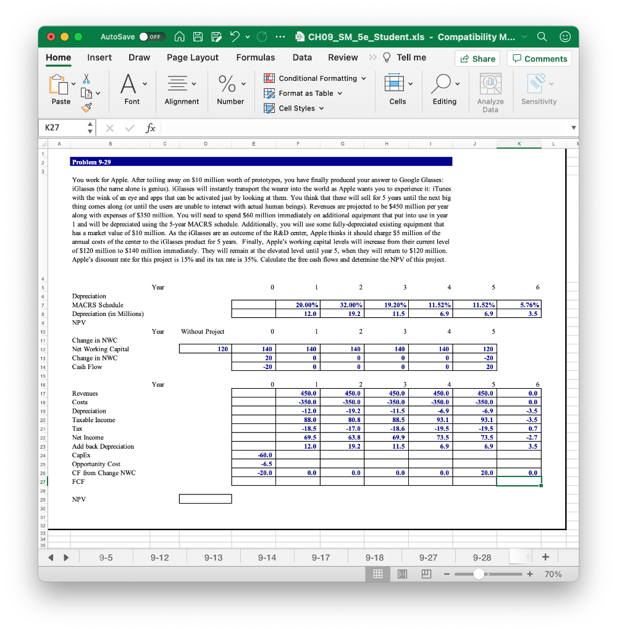The height and width of the screenshot is (632, 617).
Task: Open the file name dropdown chevron
Action: pos(524,36)
